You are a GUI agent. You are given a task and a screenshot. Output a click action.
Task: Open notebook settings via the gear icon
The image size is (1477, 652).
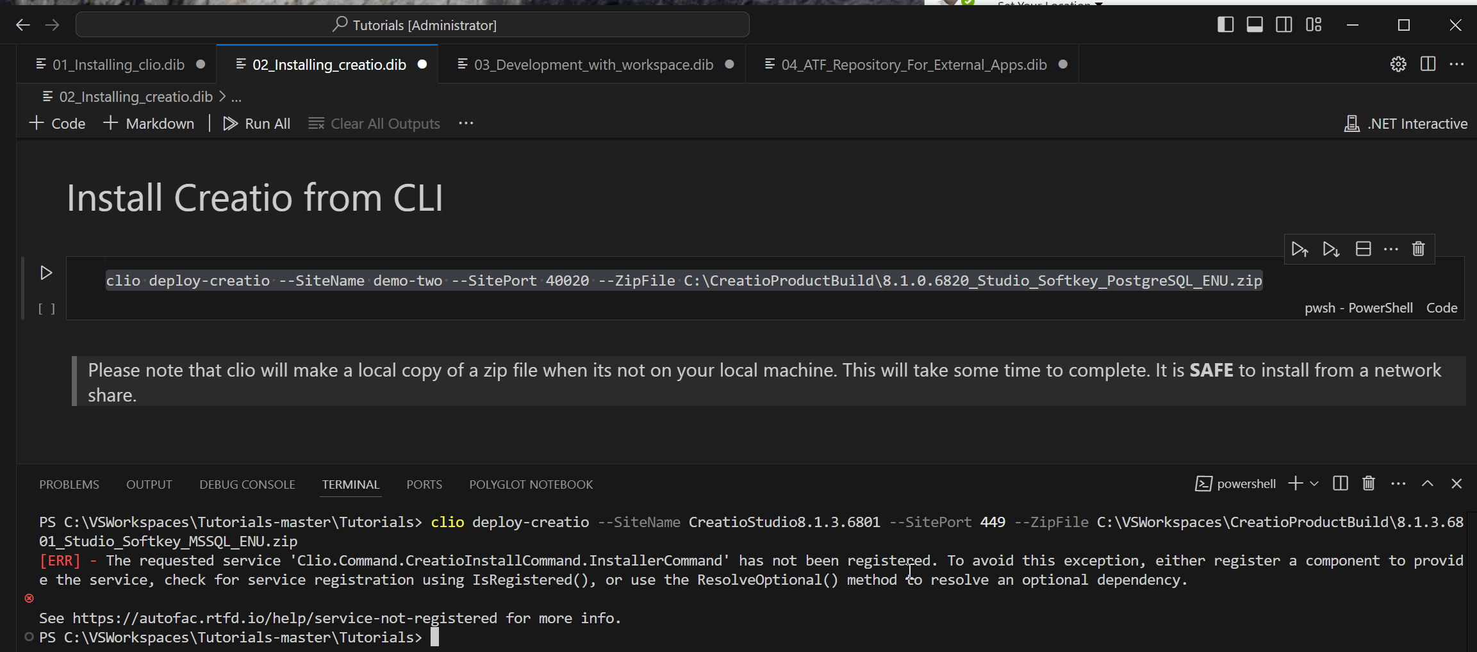click(1398, 63)
